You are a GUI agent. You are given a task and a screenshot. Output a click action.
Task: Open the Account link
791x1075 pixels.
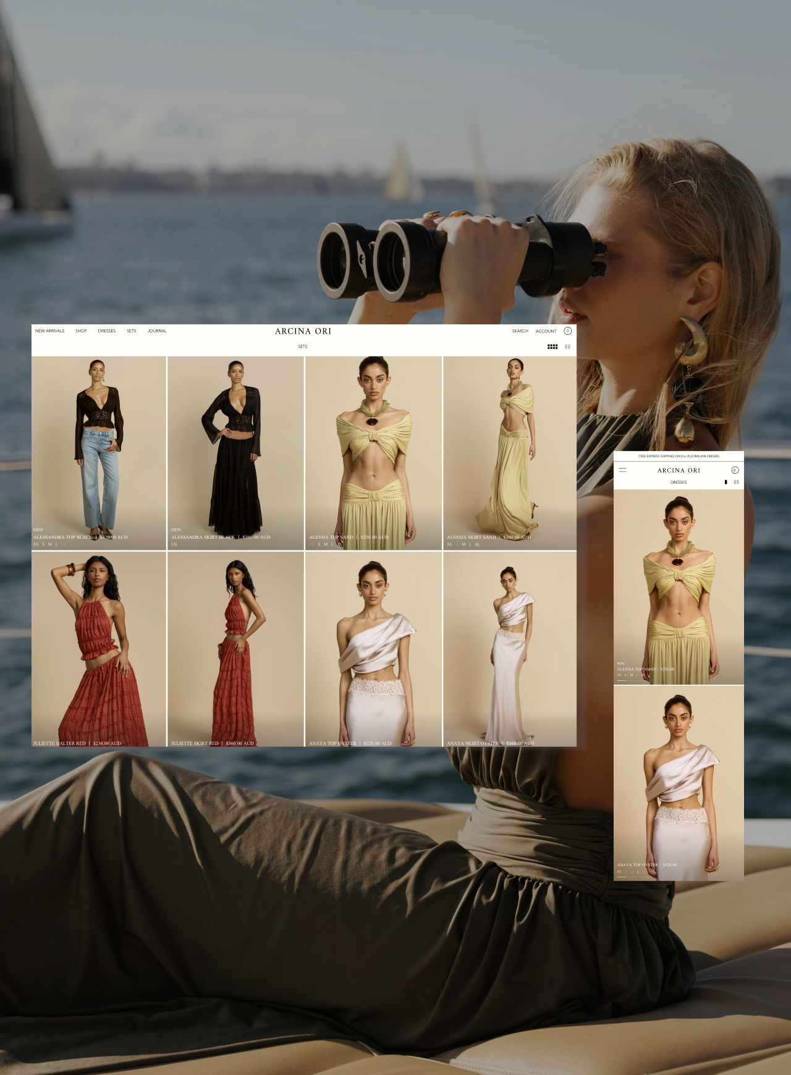click(546, 331)
